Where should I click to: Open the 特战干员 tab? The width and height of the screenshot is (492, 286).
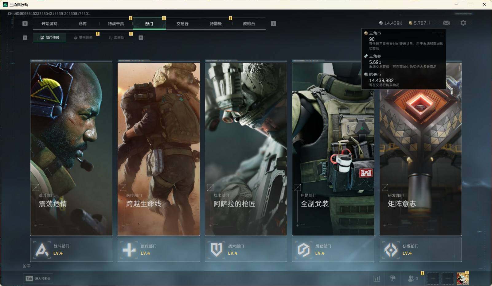tap(116, 24)
